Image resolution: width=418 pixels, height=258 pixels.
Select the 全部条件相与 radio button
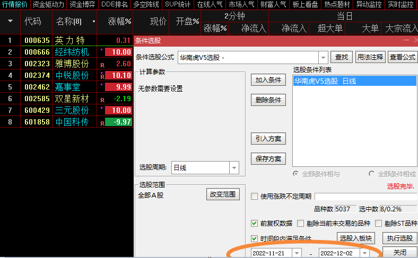pyautogui.click(x=295, y=174)
